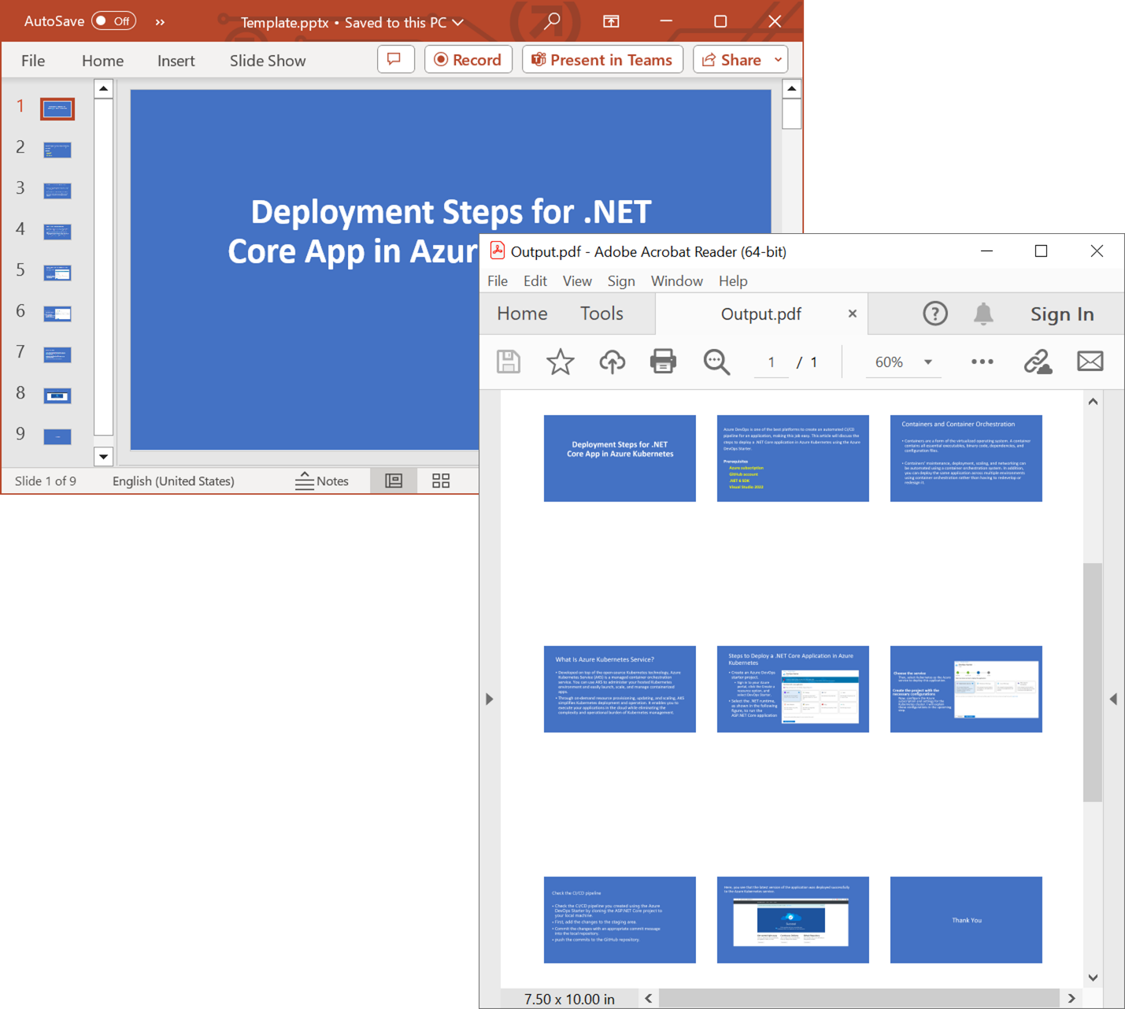Click English (United States) language status
Viewport: 1125px width, 1009px height.
173,480
